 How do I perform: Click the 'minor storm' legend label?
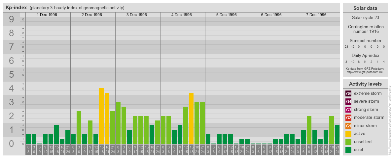click(x=365, y=125)
